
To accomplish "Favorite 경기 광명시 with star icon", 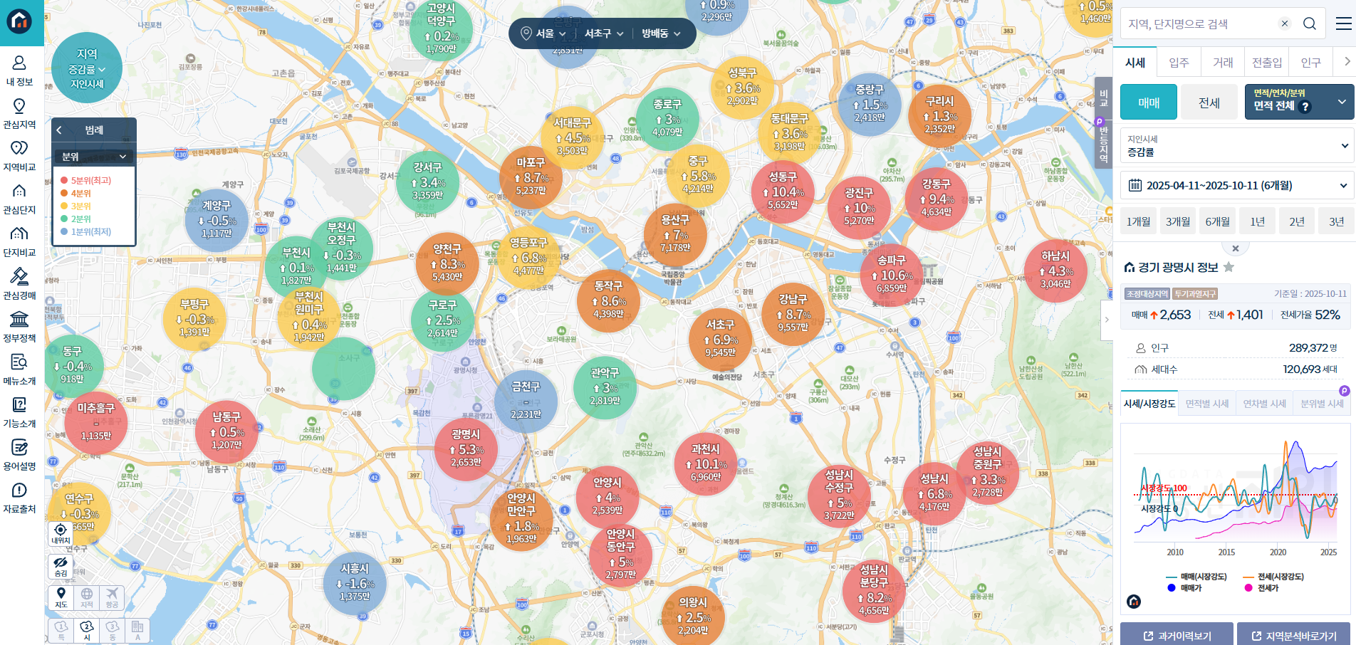I will [1229, 267].
